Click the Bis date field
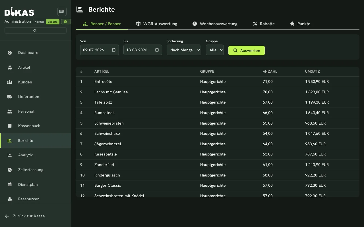The image size is (364, 227). pos(143,50)
